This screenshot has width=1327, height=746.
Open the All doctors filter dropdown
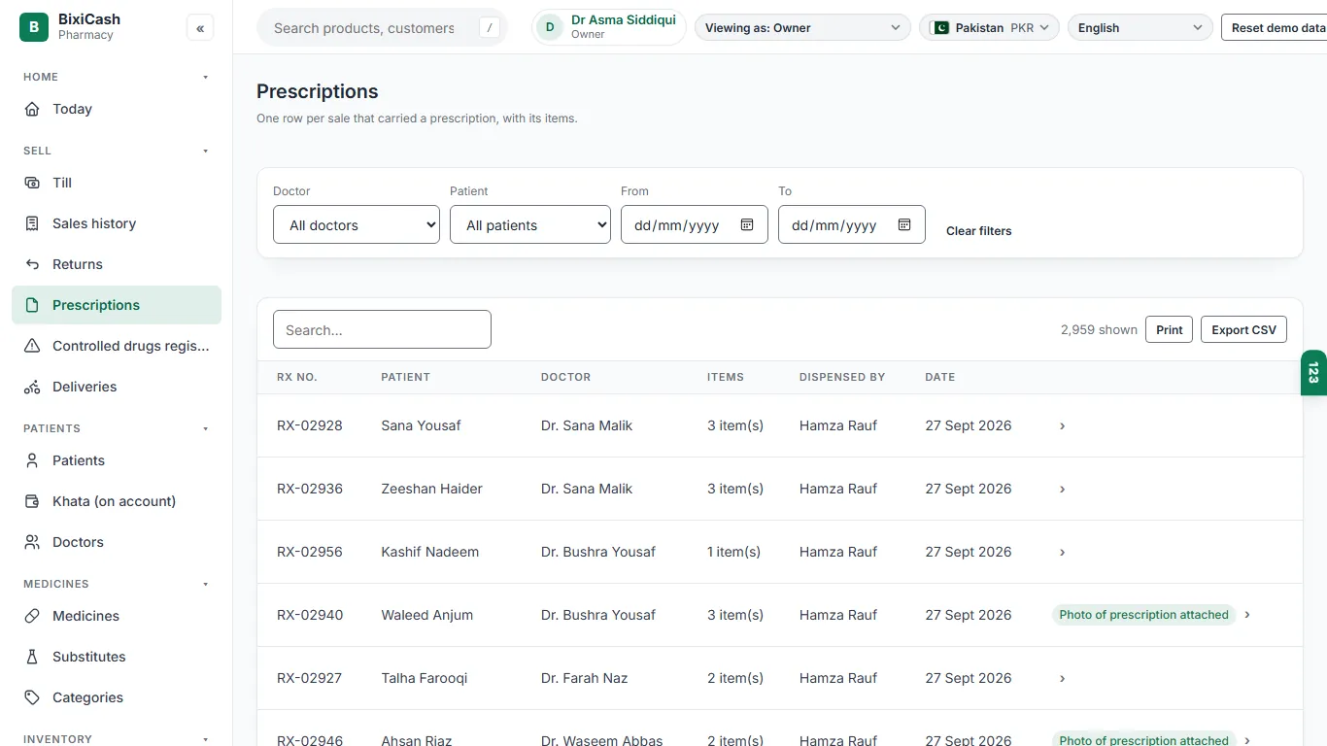[x=357, y=224]
